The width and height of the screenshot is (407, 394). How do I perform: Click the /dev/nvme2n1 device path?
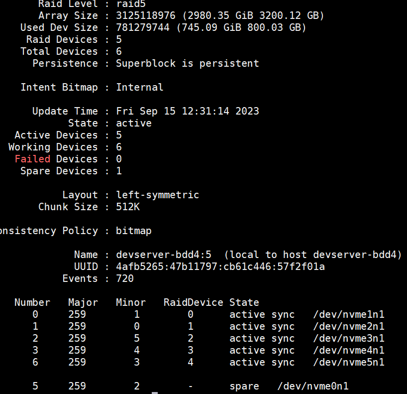click(x=349, y=326)
